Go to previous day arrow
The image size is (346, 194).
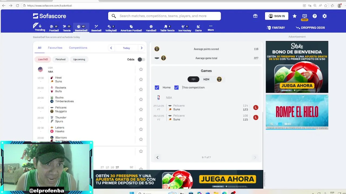[x=111, y=48]
